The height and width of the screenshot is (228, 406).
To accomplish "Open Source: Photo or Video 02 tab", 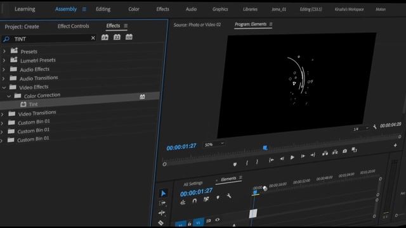I will pos(197,25).
